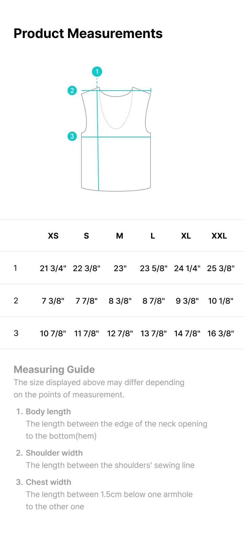Click the teal number 3 marker
Image resolution: width=244 pixels, height=540 pixels.
72,136
